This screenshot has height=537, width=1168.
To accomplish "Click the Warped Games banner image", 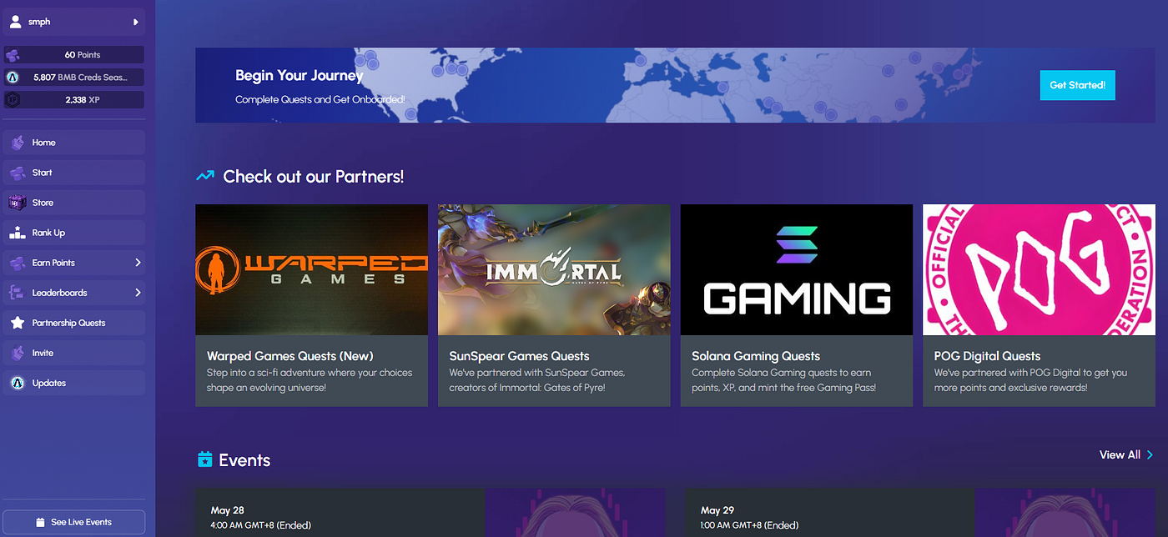I will point(311,270).
